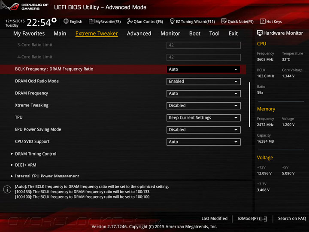Click the 2472 MHz memory frequency value
The width and height of the screenshot is (309, 232).
[265, 125]
